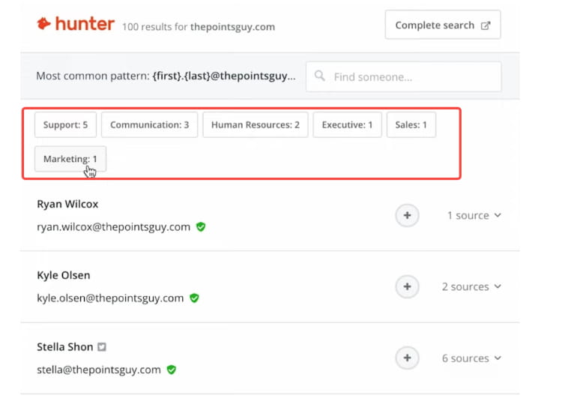Click the plus icon for Kyle Olsen
The width and height of the screenshot is (580, 410).
[407, 287]
